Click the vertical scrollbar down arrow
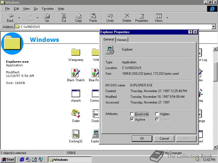Viewport: 218px width, 163px height. tap(215, 147)
